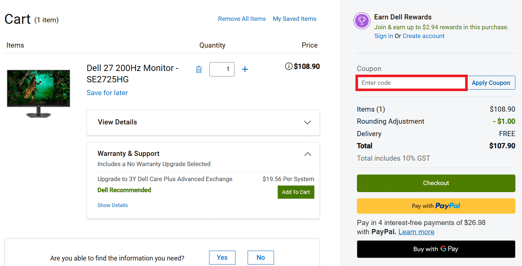
Task: Delete the monitor using the trash icon
Action: (199, 69)
